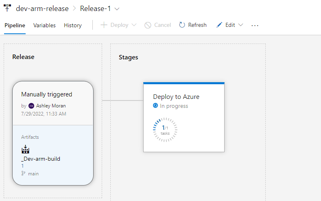Select the Pipeline tab
Image resolution: width=321 pixels, height=201 pixels.
pyautogui.click(x=15, y=25)
